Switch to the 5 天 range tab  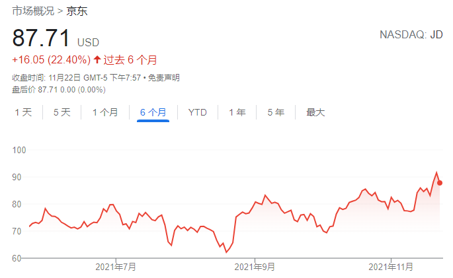62,112
